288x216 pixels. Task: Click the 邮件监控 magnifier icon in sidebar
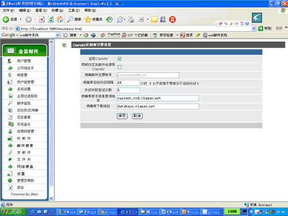(10, 103)
